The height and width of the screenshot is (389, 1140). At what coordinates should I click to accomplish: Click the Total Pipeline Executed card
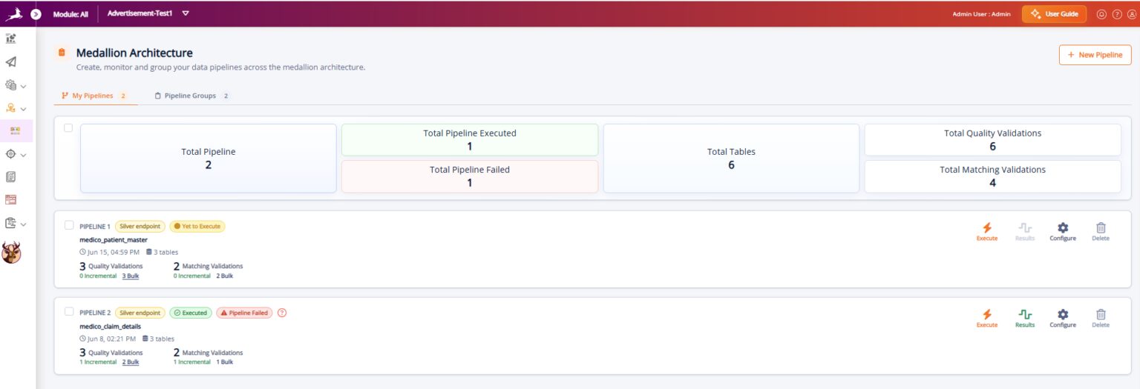(x=470, y=140)
